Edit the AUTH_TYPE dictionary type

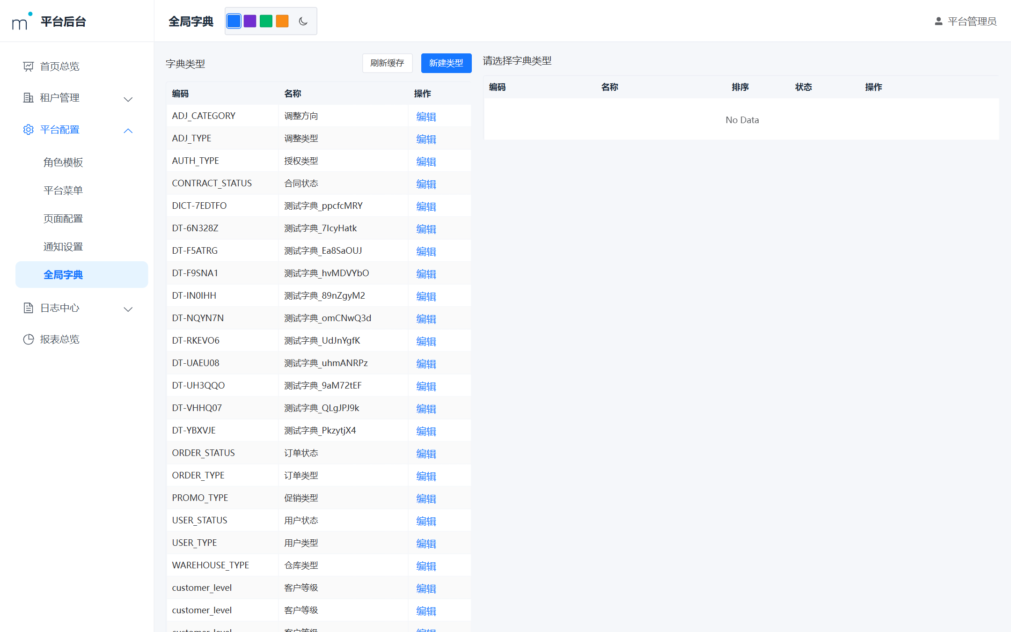426,162
